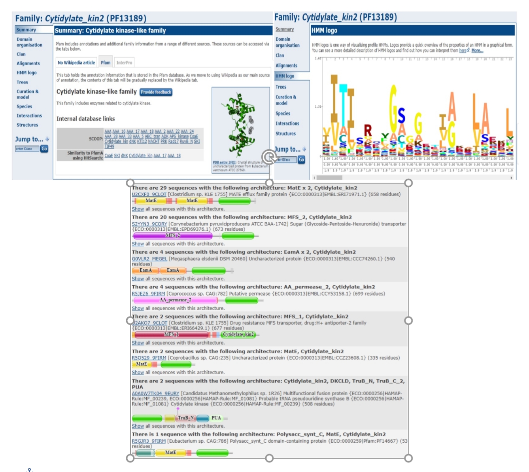Open the U2CXF0_9CLOT sequence link
The width and height of the screenshot is (529, 472).
click(x=149, y=194)
